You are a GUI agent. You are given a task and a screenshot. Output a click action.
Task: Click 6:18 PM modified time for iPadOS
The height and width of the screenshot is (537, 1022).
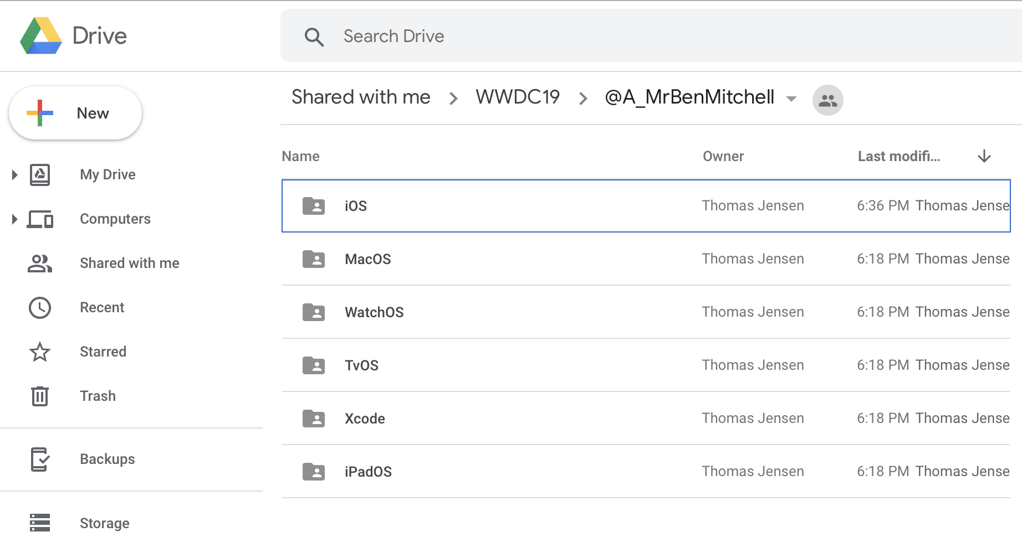(883, 471)
